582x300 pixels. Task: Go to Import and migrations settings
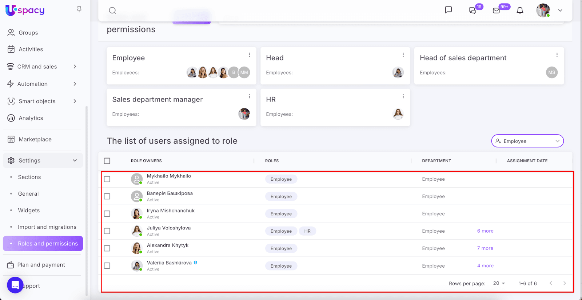(47, 227)
